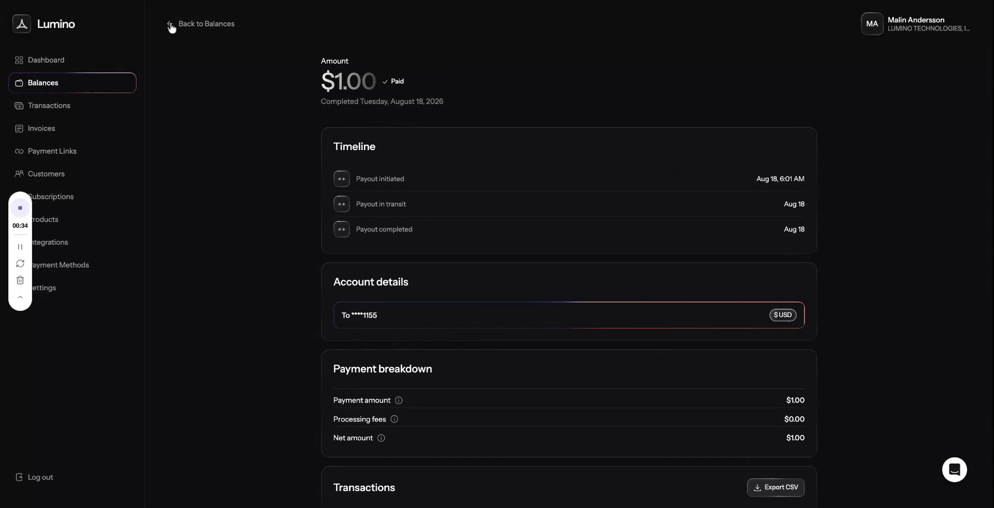Export transactions as CSV

(776, 487)
